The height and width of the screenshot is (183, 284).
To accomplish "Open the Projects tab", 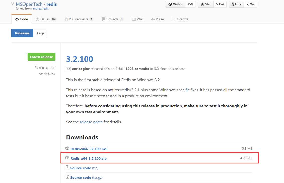I will click(x=112, y=19).
